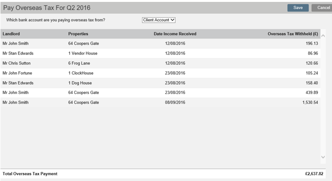
Task: Click 64 Coopers Gate dated 12/08/2016
Action: coord(84,43)
